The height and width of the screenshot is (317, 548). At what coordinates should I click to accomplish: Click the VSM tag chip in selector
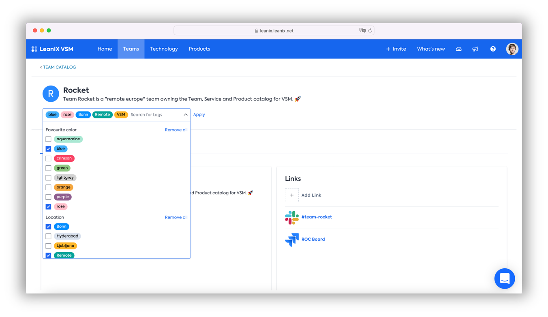(121, 115)
